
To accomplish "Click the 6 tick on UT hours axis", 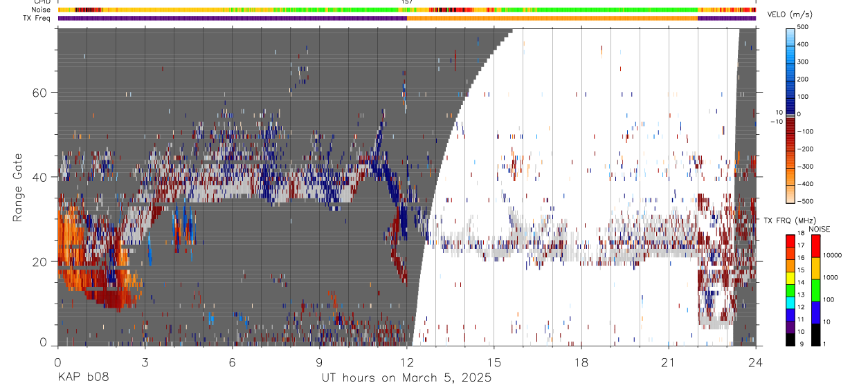I will [x=232, y=362].
